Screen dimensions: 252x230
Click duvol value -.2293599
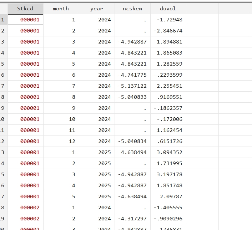(x=168, y=75)
